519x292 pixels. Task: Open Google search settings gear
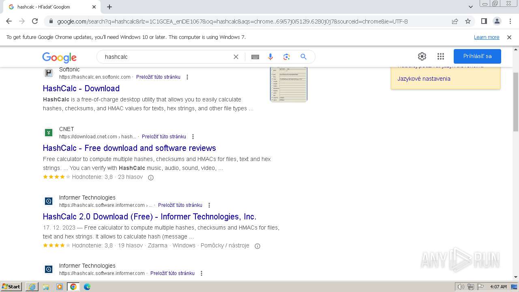(422, 56)
